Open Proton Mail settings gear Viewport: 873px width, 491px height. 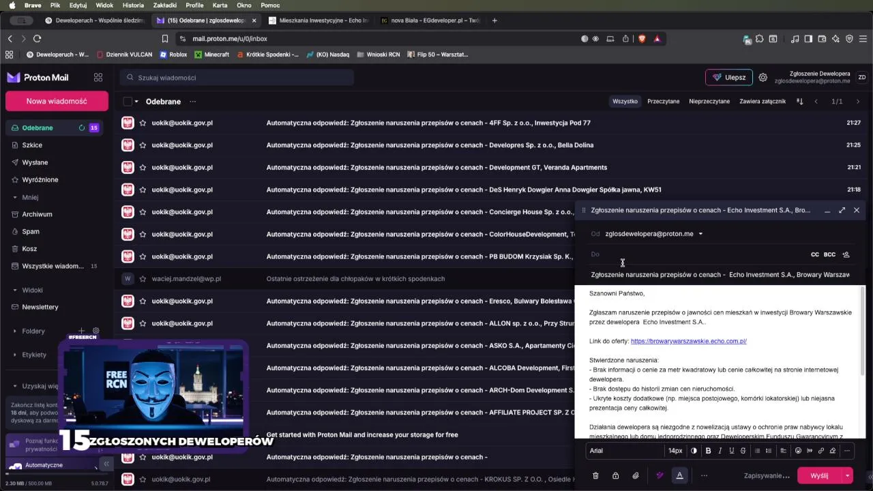[x=763, y=78]
